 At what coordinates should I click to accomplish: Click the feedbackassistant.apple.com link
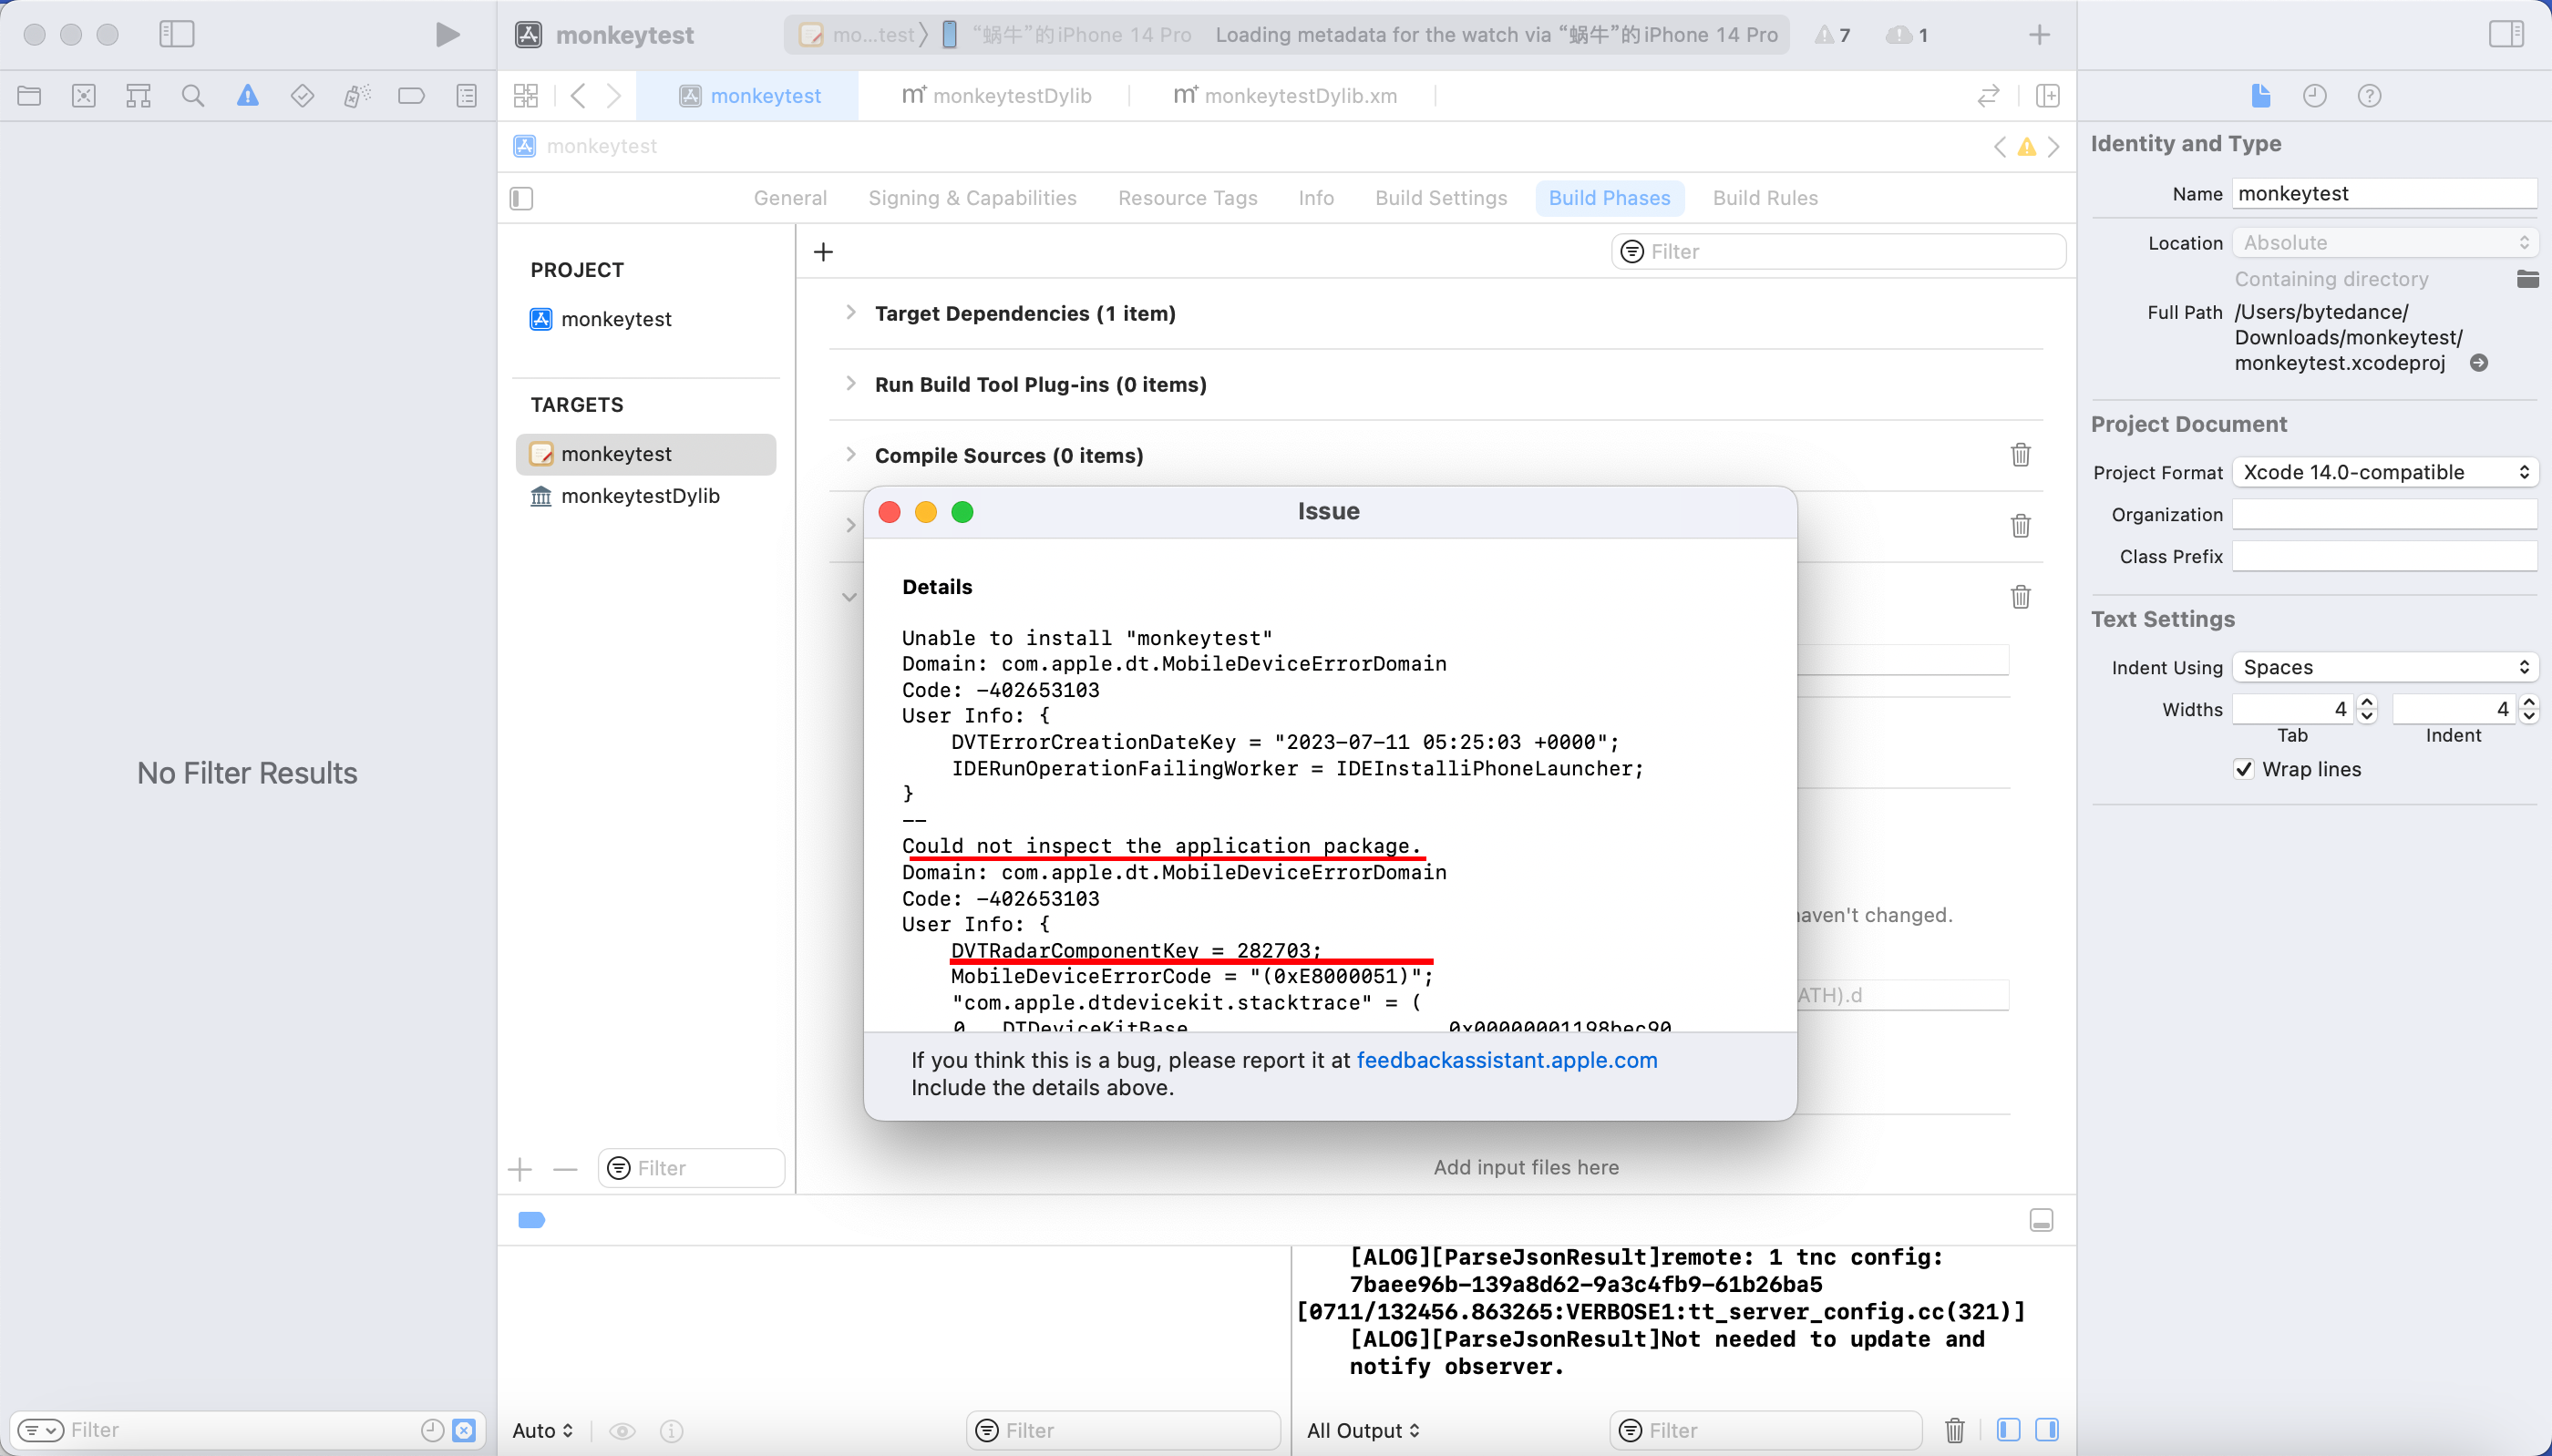click(x=1506, y=1060)
